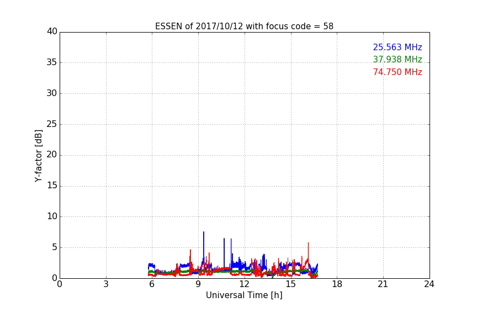Click the y-axis tick label 35

(52, 62)
